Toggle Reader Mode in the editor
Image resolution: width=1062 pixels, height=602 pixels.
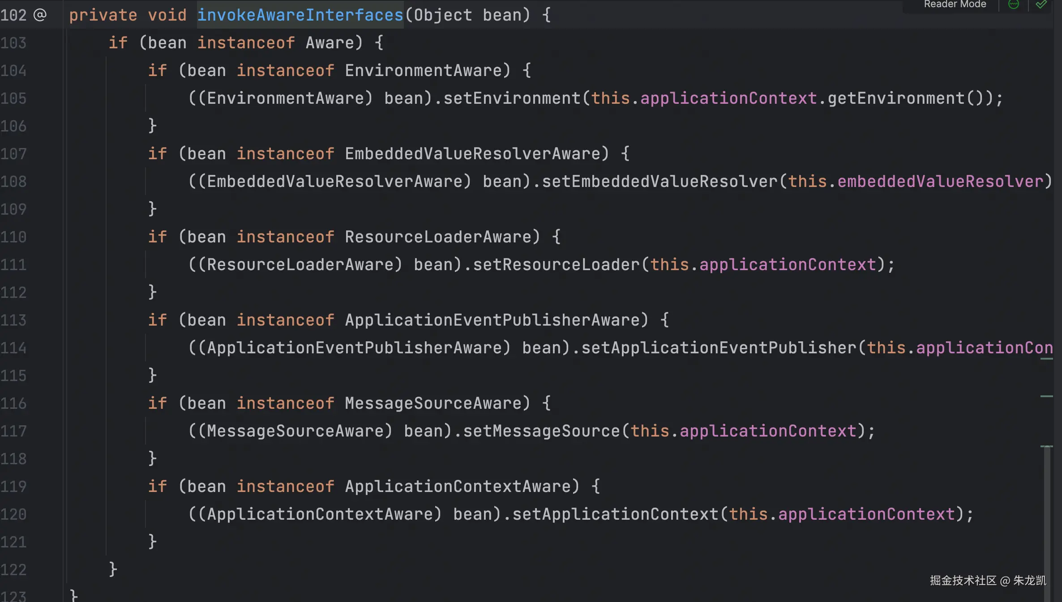pos(955,4)
